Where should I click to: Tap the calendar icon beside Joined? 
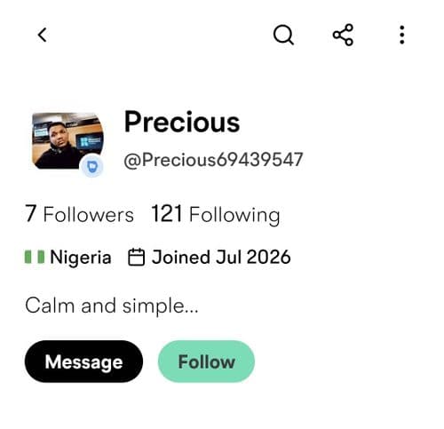pyautogui.click(x=136, y=257)
